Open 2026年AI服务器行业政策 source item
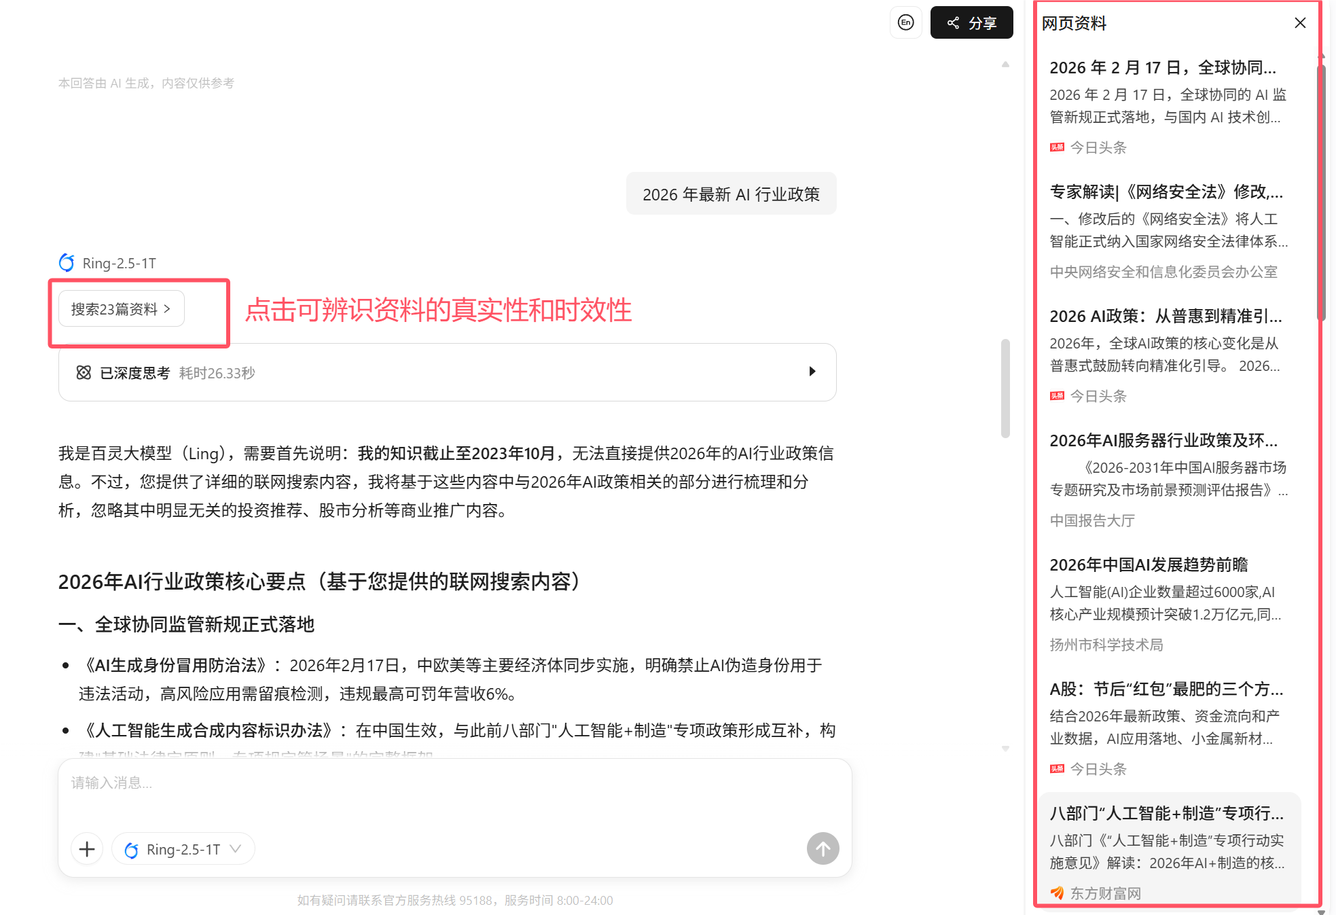 click(1163, 441)
